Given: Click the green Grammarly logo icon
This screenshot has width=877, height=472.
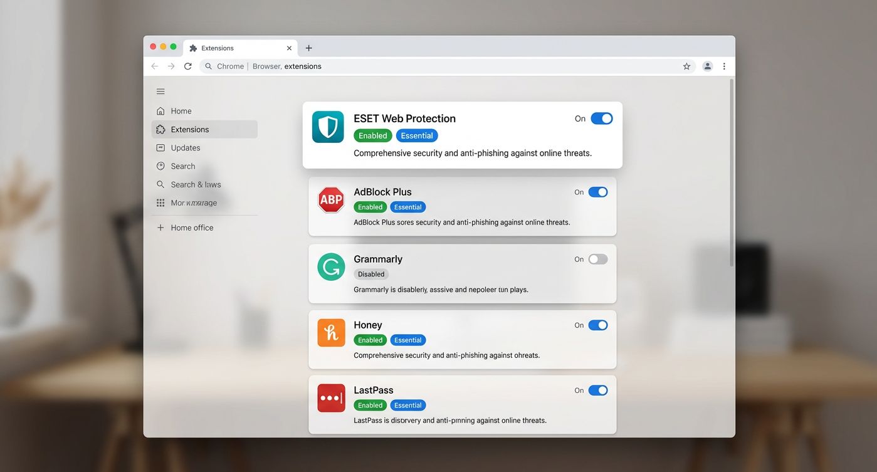Looking at the screenshot, I should [331, 266].
